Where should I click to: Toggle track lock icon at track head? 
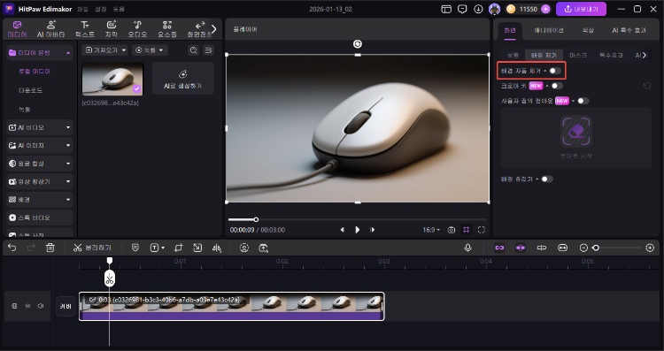pyautogui.click(x=14, y=306)
